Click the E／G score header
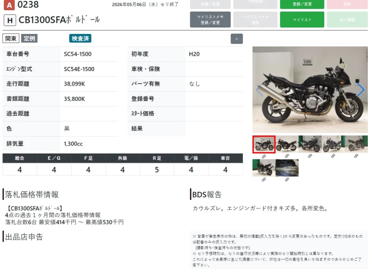 54,158
